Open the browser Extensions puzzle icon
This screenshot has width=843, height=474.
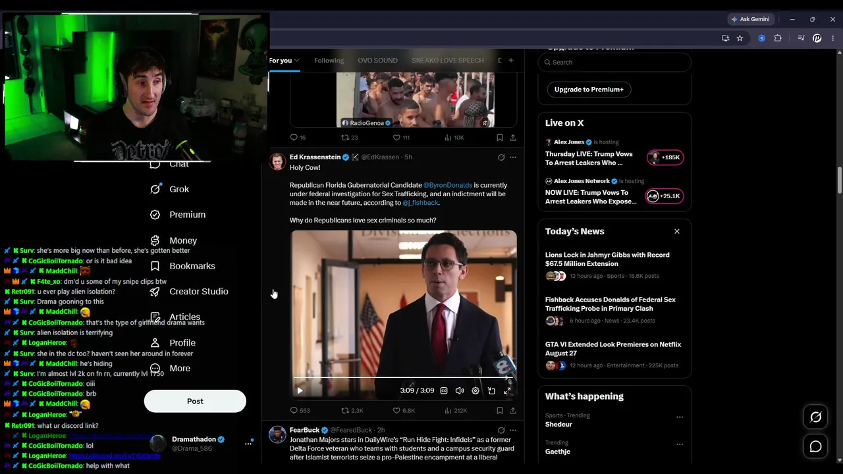[x=778, y=38]
